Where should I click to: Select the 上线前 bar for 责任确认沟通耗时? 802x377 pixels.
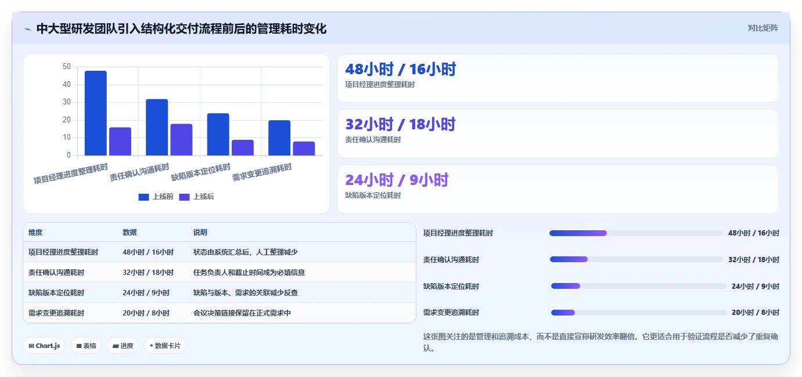click(x=157, y=128)
